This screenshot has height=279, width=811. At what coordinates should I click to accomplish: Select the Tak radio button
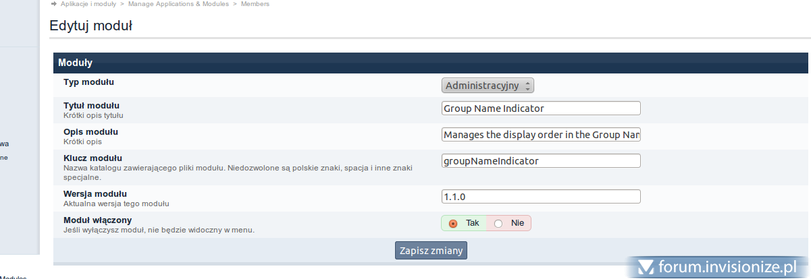(453, 223)
